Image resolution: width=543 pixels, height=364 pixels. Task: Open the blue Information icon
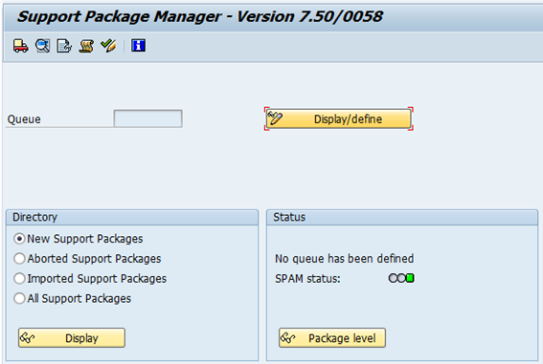pyautogui.click(x=138, y=46)
